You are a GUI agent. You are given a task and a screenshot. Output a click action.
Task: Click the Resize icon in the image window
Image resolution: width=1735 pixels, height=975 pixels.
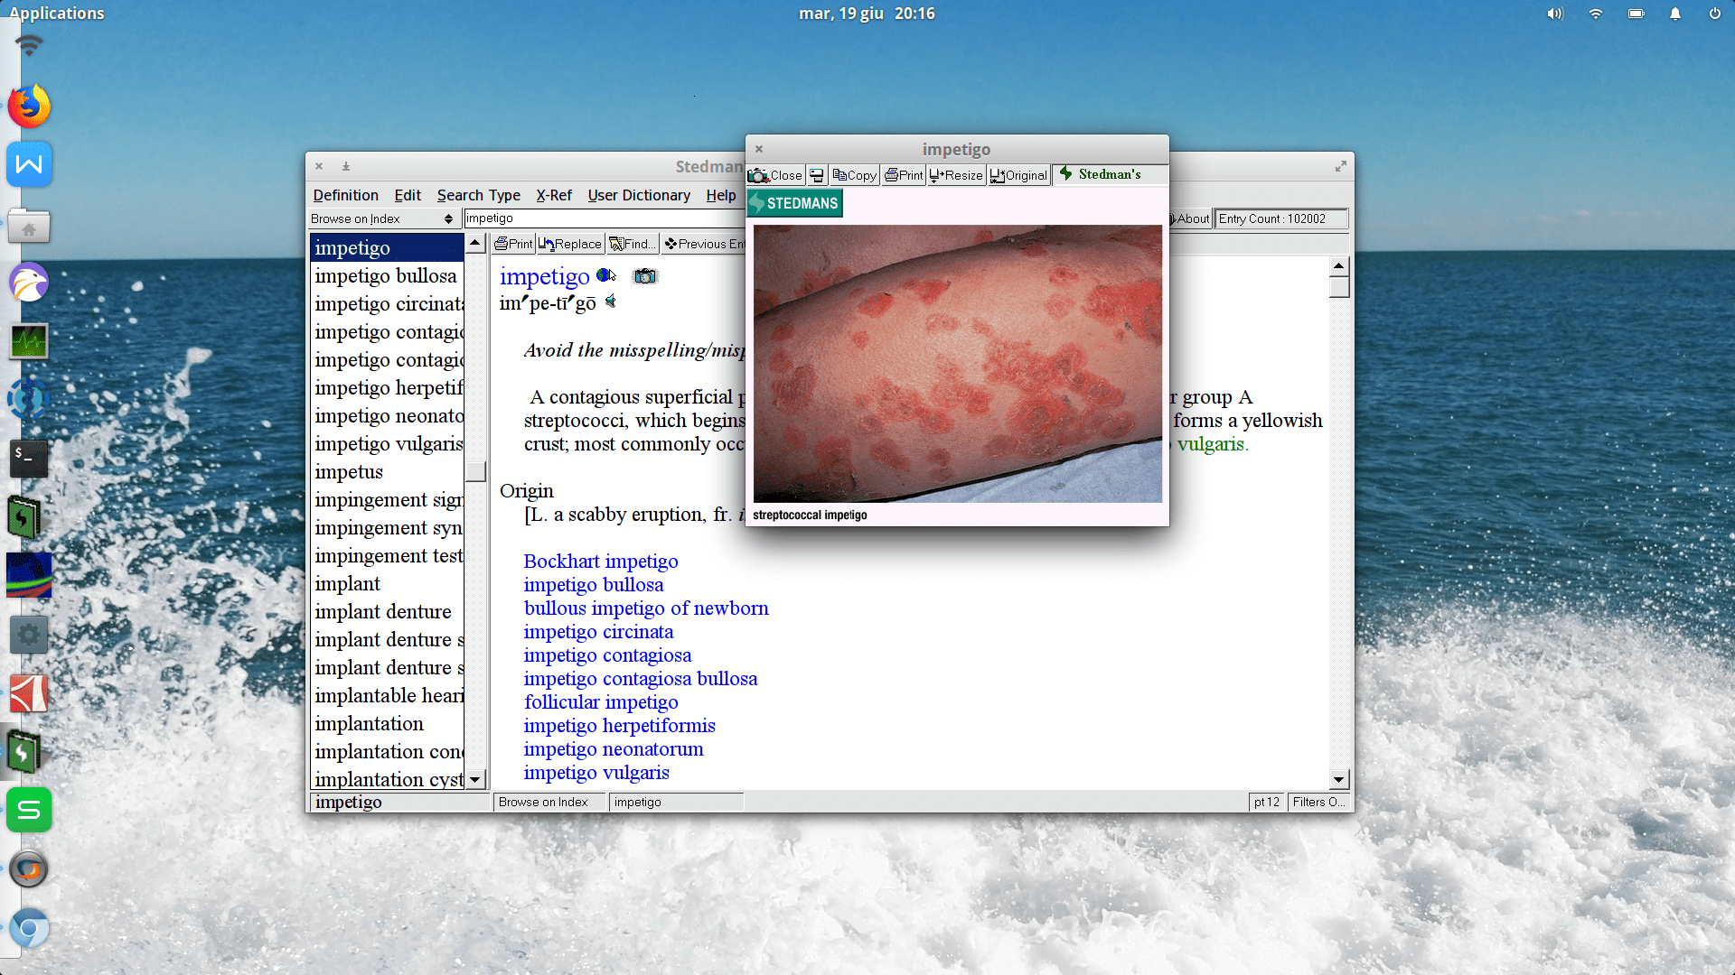(x=955, y=174)
